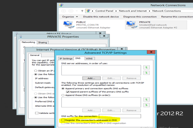
Task: Click the DNS suffix for this connection field
Action: point(119,116)
